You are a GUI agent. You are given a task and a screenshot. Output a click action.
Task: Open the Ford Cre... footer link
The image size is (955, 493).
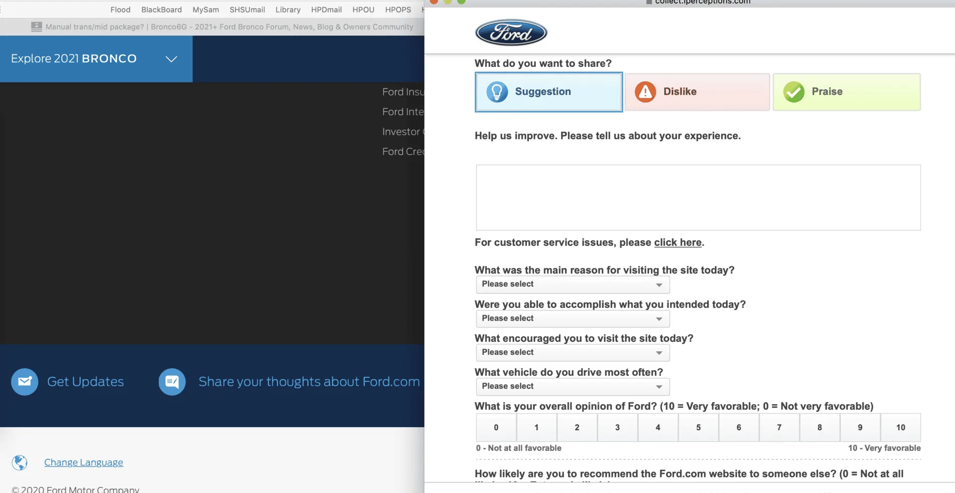(x=403, y=151)
